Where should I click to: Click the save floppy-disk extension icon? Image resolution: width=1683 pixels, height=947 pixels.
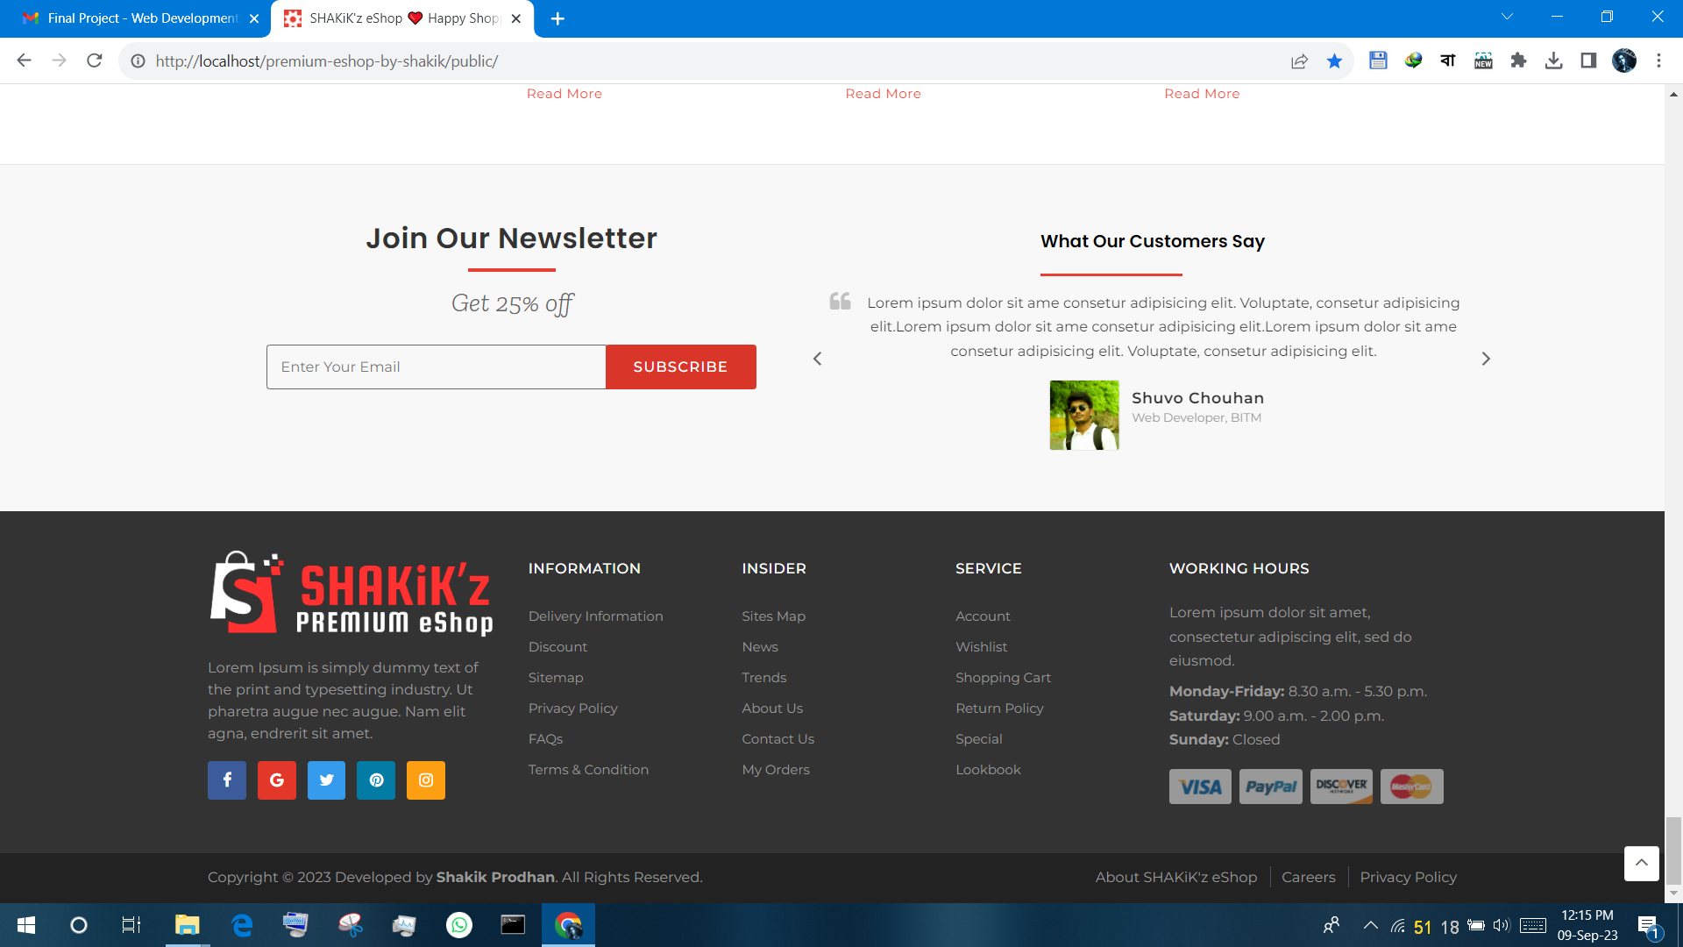pyautogui.click(x=1378, y=61)
